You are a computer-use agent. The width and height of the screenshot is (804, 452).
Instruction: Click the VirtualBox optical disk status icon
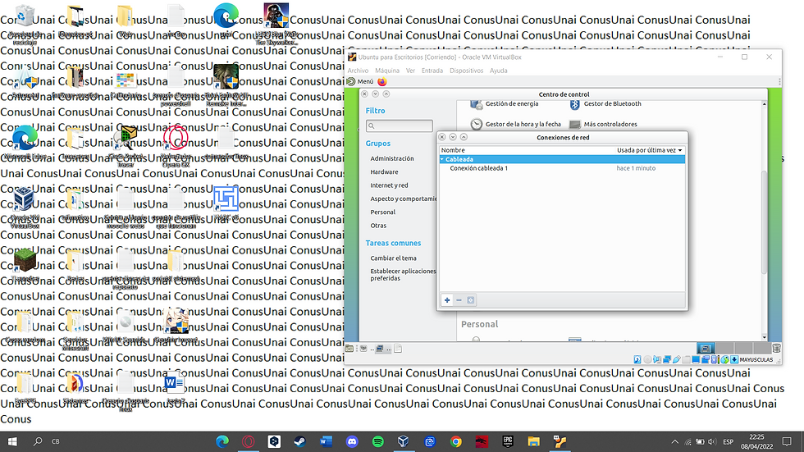(647, 360)
